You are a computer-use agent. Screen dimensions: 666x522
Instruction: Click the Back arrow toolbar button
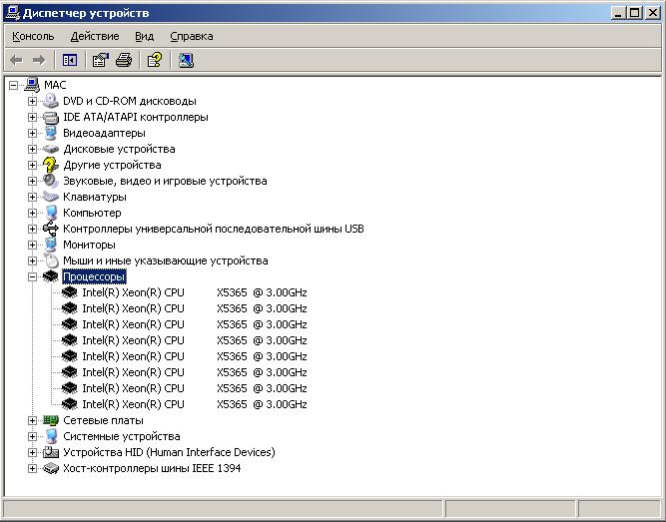tap(17, 60)
